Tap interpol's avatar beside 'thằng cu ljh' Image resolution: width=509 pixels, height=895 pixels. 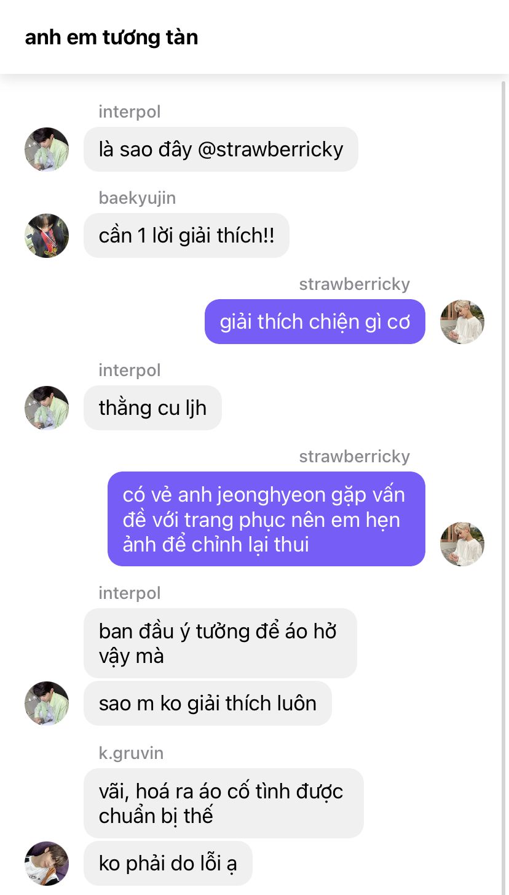click(x=47, y=407)
